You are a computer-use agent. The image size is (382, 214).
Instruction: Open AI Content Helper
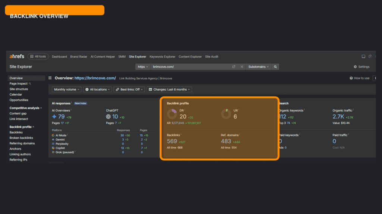[103, 56]
